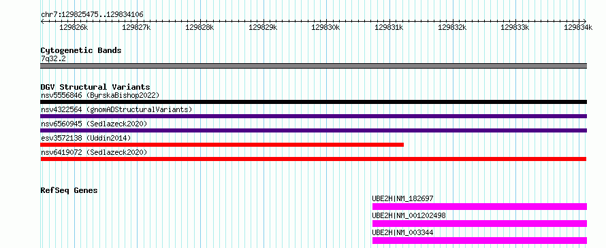This screenshot has height=248, width=606.
Task: Click the 129832k ruler label
Action: pos(452,27)
